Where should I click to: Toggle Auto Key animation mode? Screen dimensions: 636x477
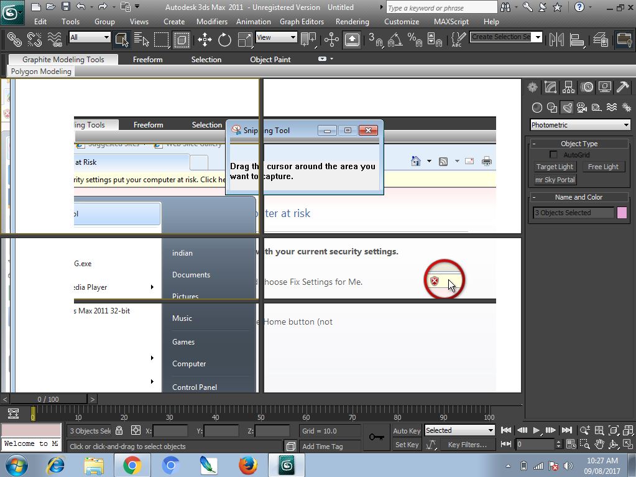point(407,431)
